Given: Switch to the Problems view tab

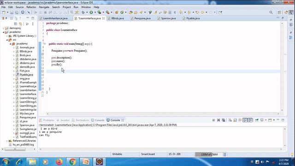Looking at the screenshot, I should [47, 120].
